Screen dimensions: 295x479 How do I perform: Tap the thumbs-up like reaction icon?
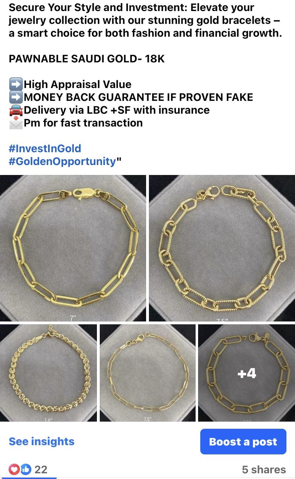pyautogui.click(x=25, y=469)
